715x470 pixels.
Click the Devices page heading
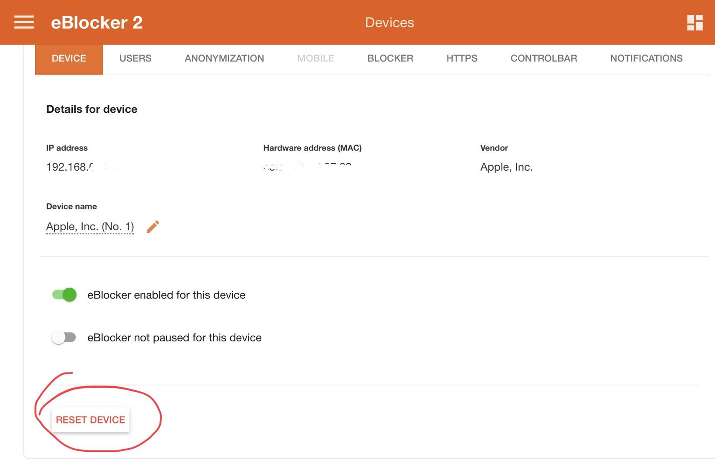click(390, 23)
